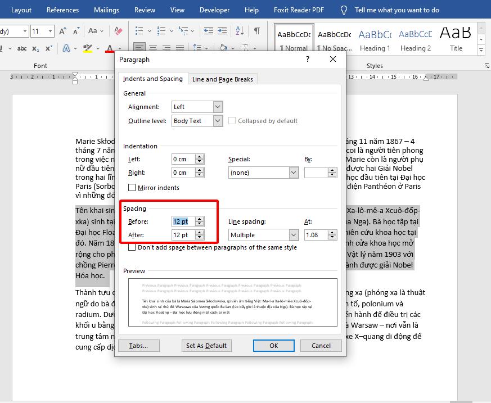Apply Subscript formatting
The width and height of the screenshot is (491, 403).
click(35, 48)
